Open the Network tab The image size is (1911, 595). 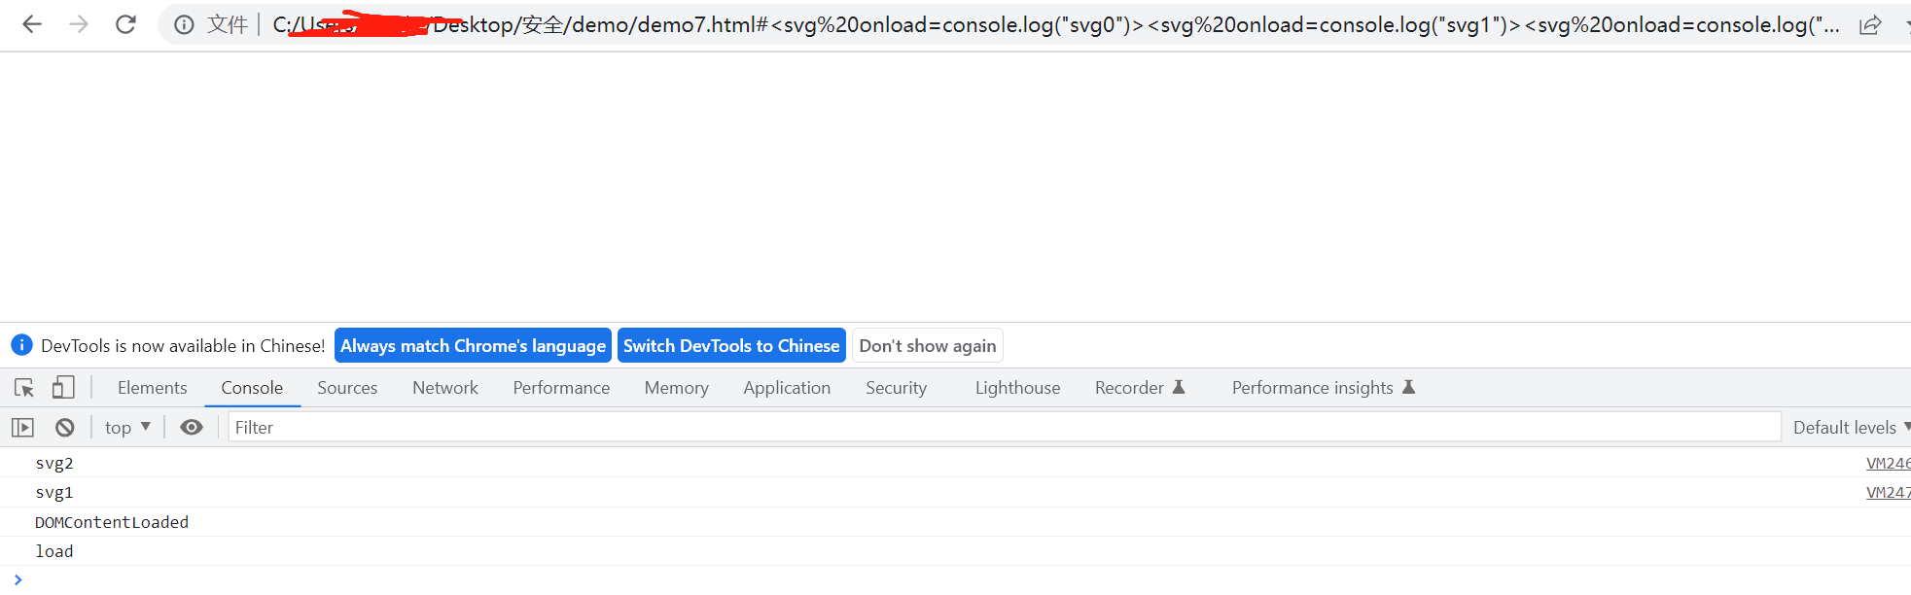(x=444, y=388)
